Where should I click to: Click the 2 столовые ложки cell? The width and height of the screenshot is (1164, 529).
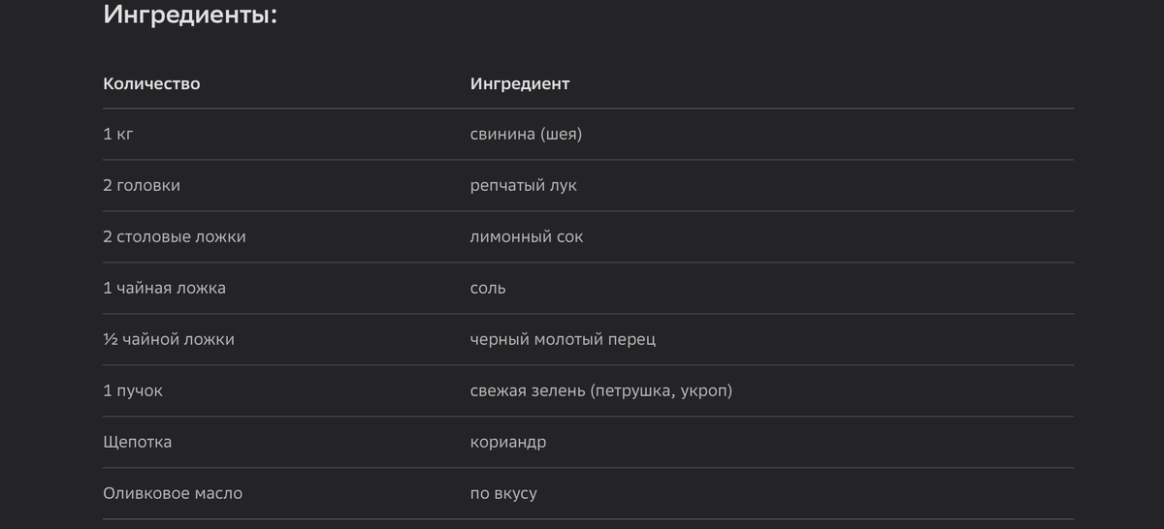click(x=175, y=236)
